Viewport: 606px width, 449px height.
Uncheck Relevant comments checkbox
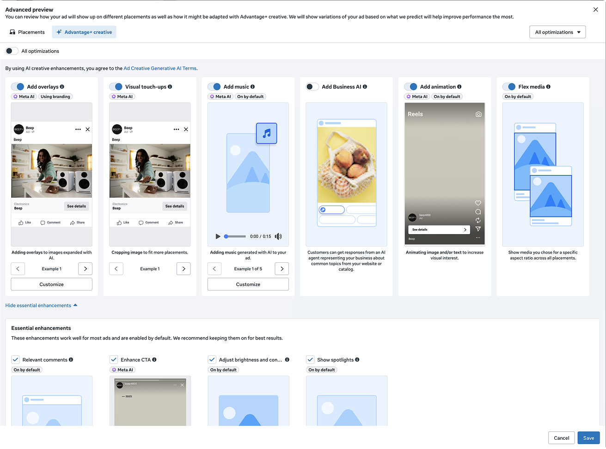[x=16, y=360]
